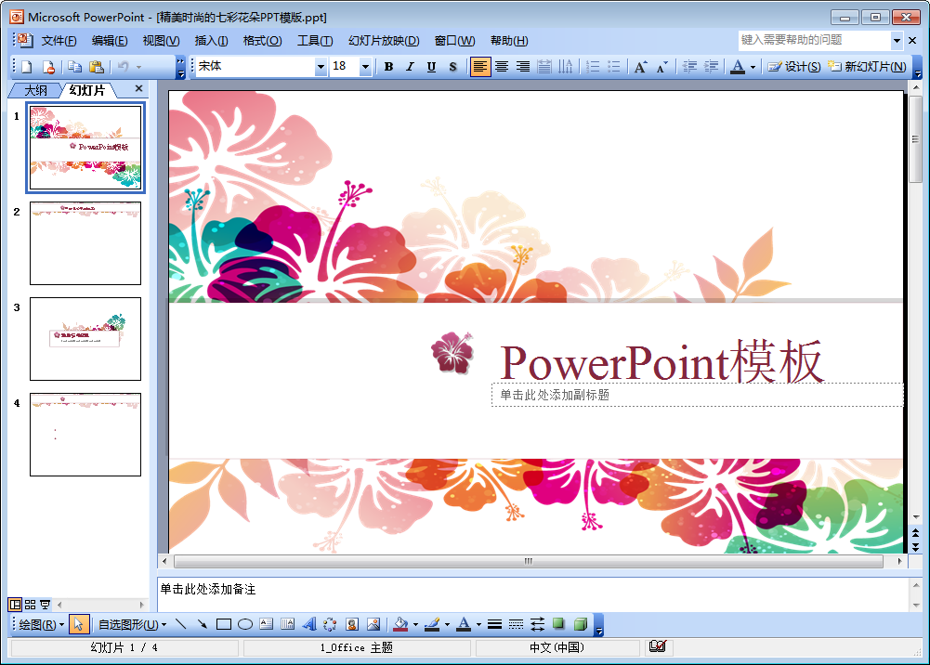Screen dimensions: 930x665
Task: Open the Line Style options
Action: tap(494, 623)
